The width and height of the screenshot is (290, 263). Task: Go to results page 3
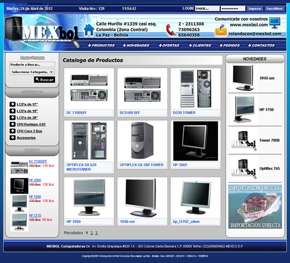tap(97, 233)
